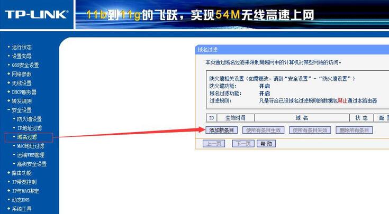The width and height of the screenshot is (389, 214).
Task: Expand the 转发规则 menu
Action: pyautogui.click(x=22, y=101)
